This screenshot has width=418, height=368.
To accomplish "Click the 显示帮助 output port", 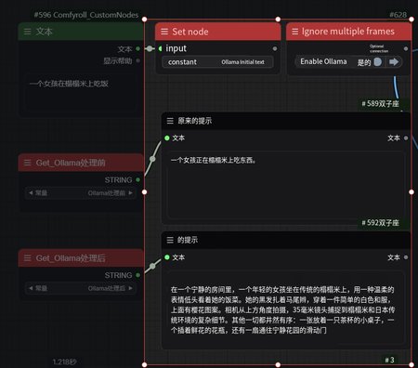I will (x=138, y=60).
